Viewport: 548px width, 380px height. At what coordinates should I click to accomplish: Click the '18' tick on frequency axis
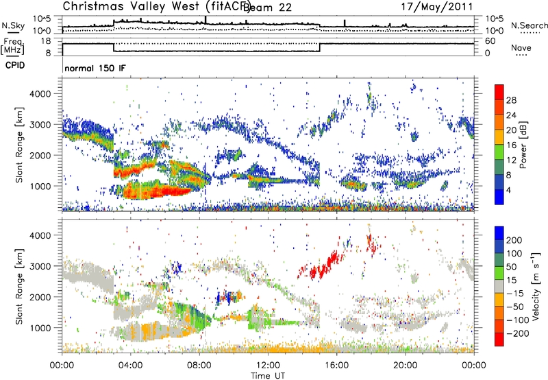click(46, 41)
